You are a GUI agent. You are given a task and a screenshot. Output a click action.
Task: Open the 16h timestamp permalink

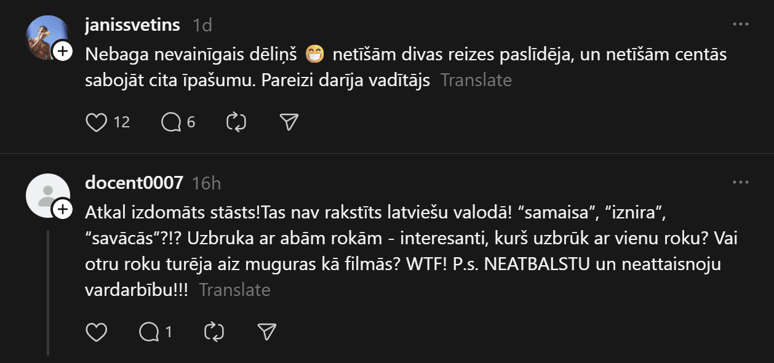click(x=207, y=183)
